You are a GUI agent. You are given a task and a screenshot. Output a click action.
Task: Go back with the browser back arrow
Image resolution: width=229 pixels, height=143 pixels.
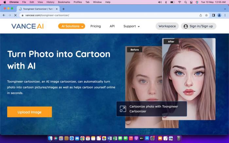click(x=4, y=15)
